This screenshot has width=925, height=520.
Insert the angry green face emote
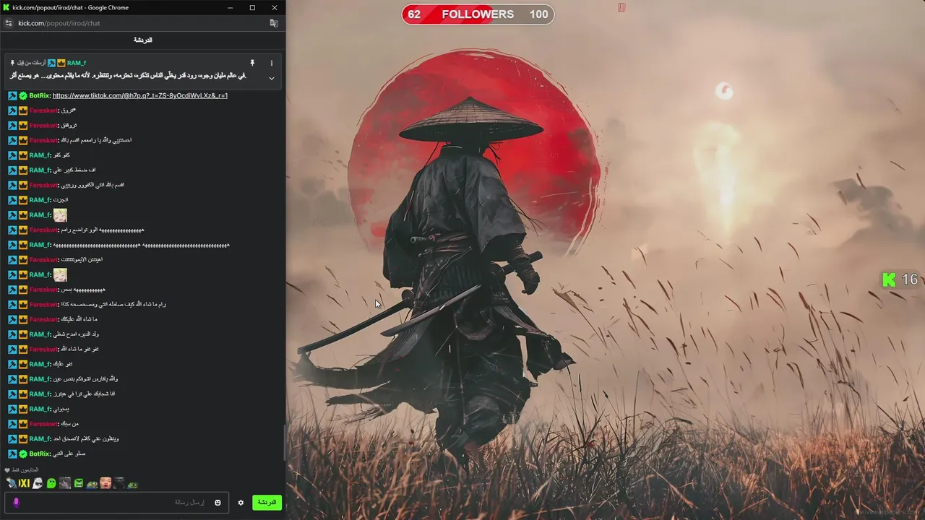click(x=79, y=483)
